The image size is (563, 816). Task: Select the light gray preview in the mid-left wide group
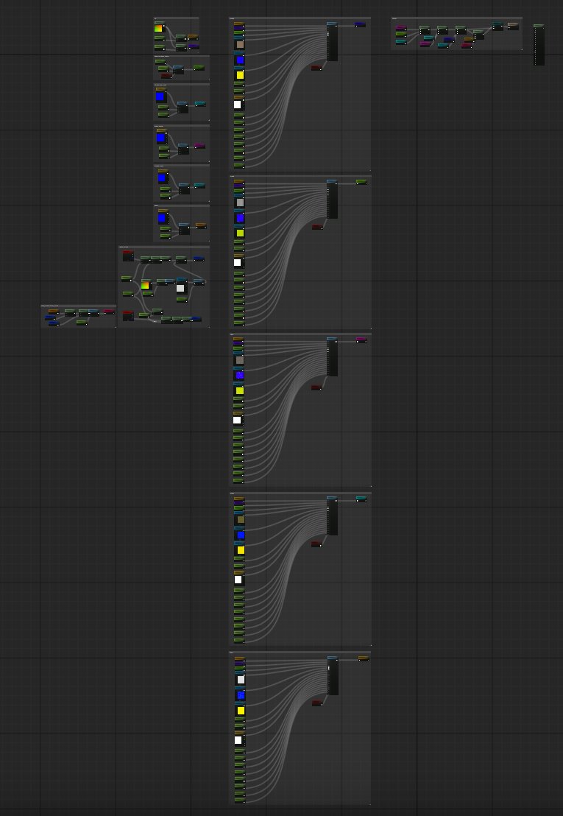point(180,288)
